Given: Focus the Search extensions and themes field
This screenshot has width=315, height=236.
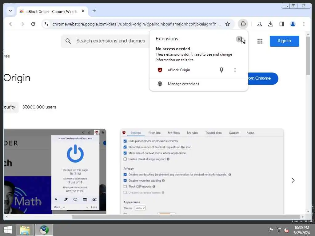Looking at the screenshot, I should coord(111,41).
